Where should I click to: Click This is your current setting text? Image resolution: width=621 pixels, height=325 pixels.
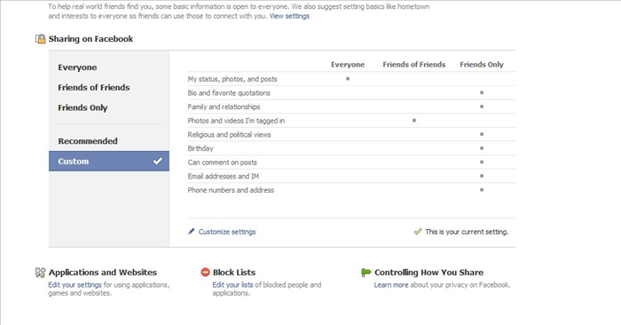click(x=467, y=232)
